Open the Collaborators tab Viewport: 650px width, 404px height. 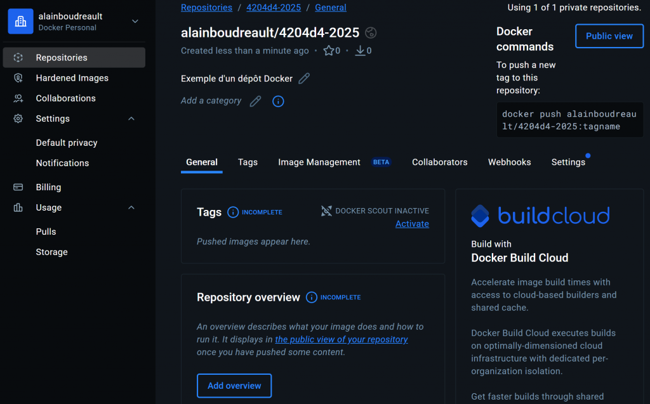(439, 162)
